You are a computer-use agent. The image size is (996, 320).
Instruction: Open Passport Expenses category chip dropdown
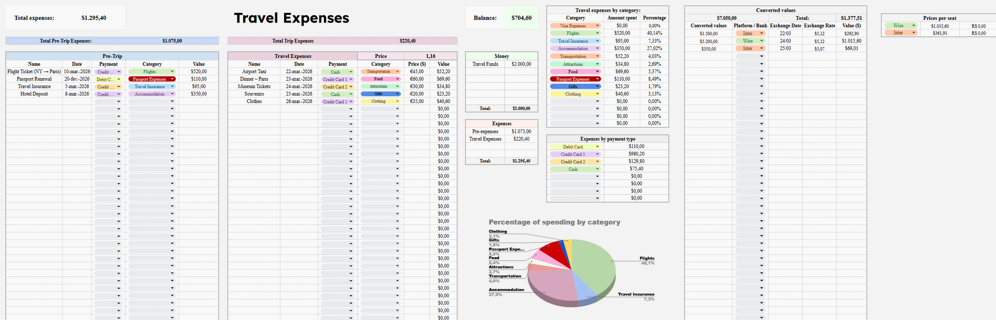pyautogui.click(x=152, y=79)
